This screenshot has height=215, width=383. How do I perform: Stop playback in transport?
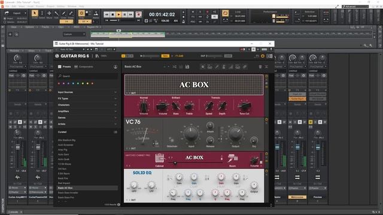(x=113, y=14)
